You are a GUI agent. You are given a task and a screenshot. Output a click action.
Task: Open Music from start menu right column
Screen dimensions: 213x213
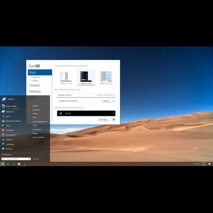pos(35,118)
